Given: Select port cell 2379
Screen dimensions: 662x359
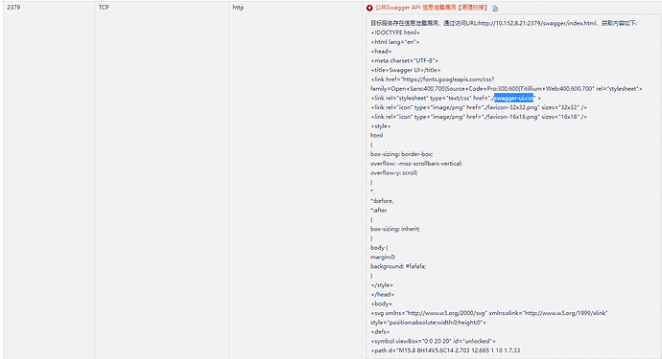Looking at the screenshot, I should 13,7.
